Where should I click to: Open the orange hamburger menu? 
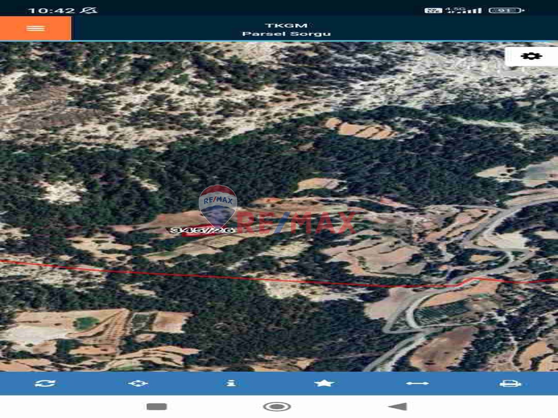pyautogui.click(x=36, y=28)
